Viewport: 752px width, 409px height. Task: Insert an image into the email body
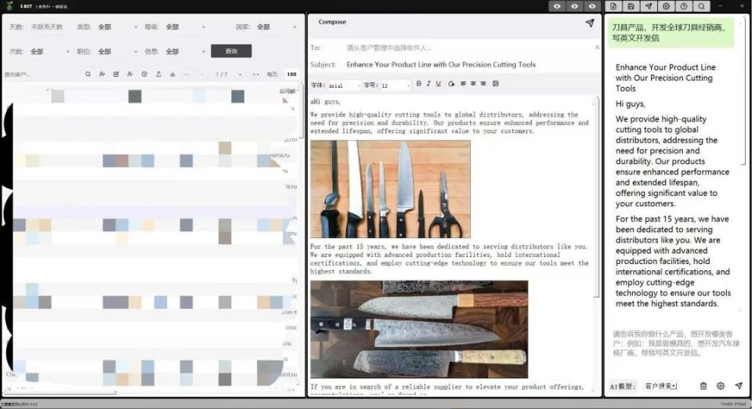click(495, 83)
